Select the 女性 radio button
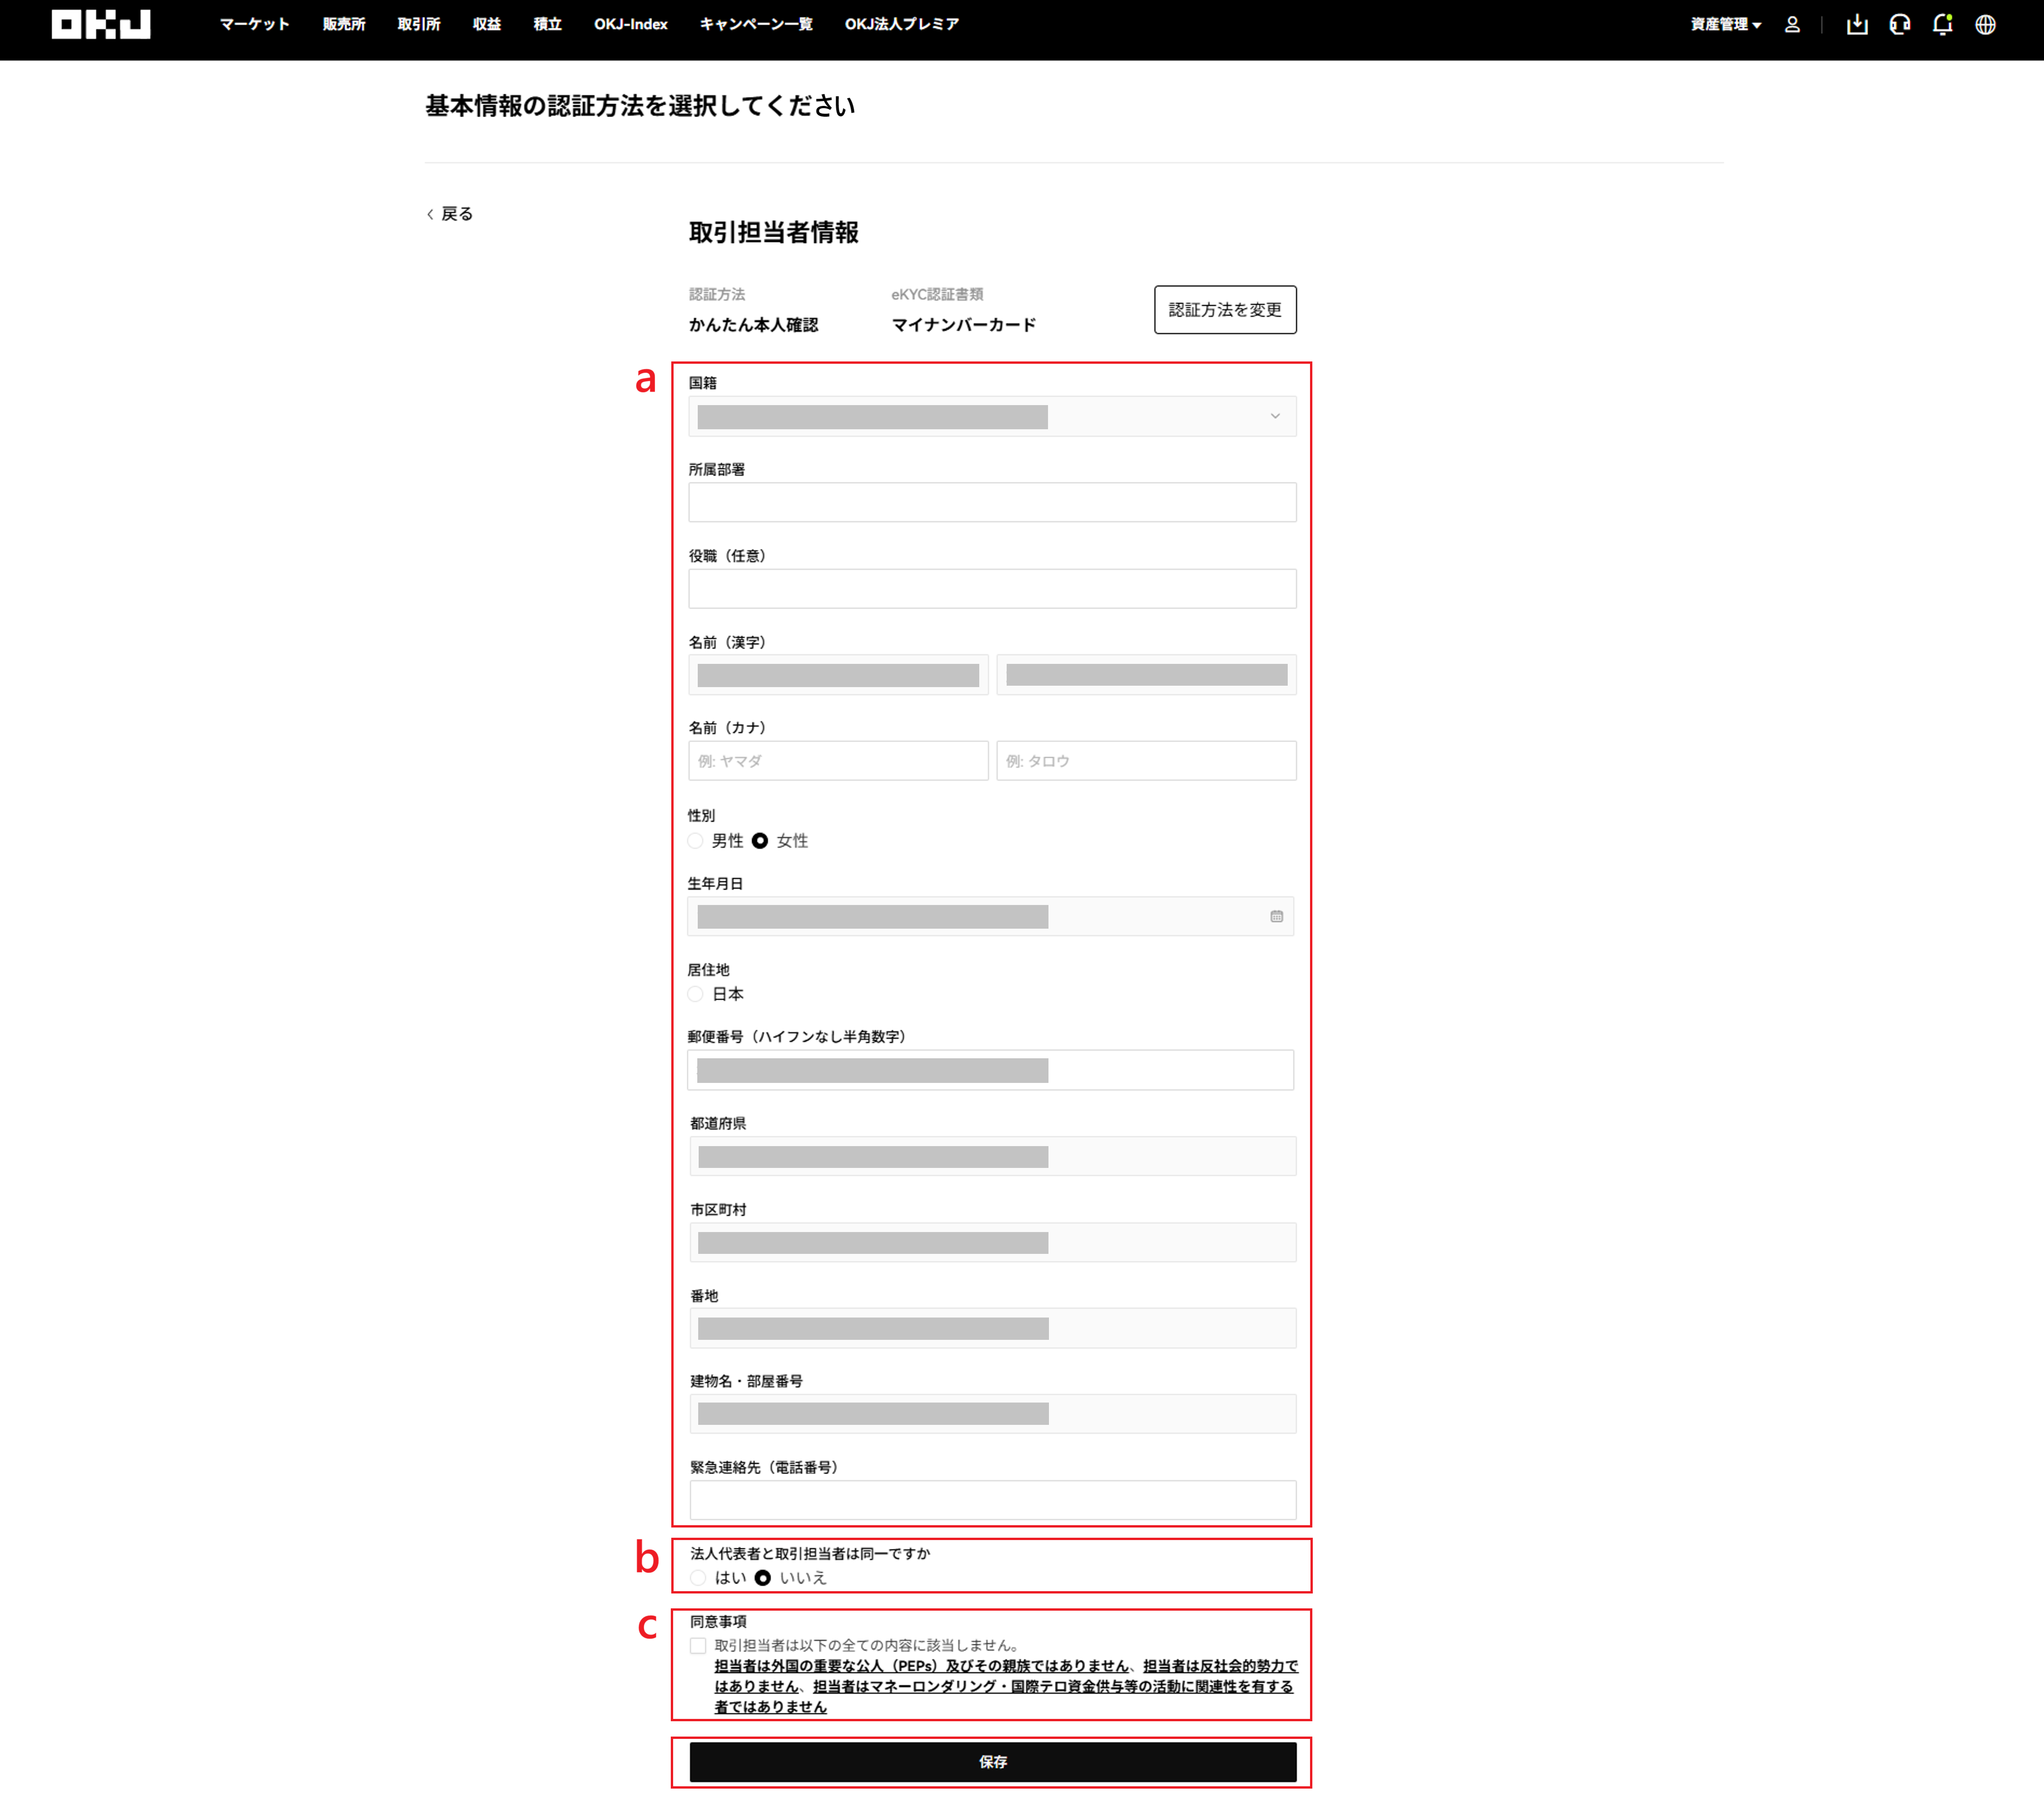Screen dimensions: 2044x1803 tap(760, 841)
